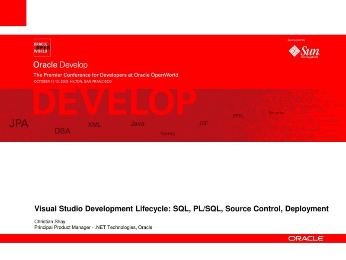Viewport: 346px width, 260px height.
Task: Click the JSF keyword
Action: pyautogui.click(x=203, y=123)
